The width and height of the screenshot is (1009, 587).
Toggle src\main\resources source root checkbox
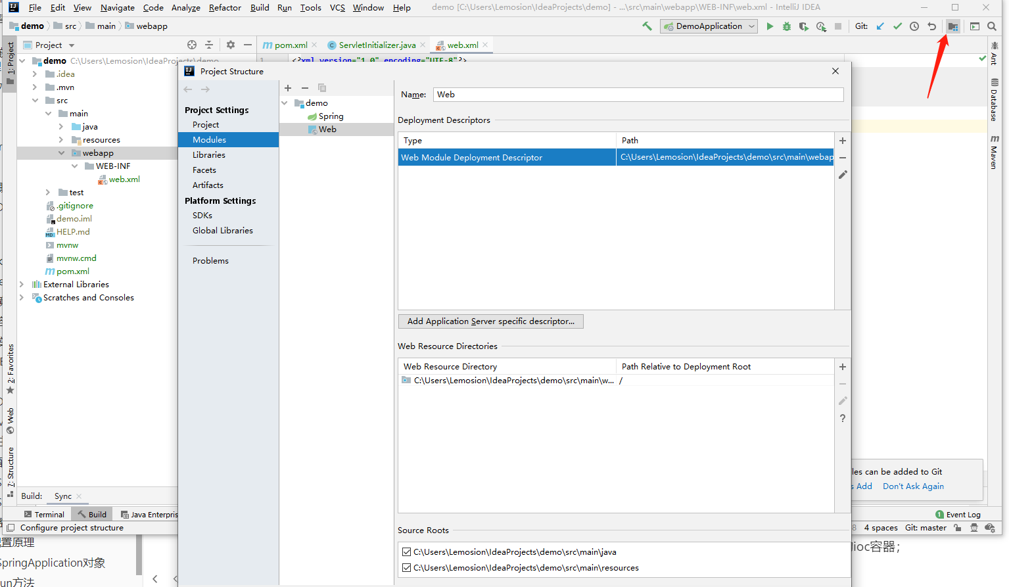click(406, 568)
